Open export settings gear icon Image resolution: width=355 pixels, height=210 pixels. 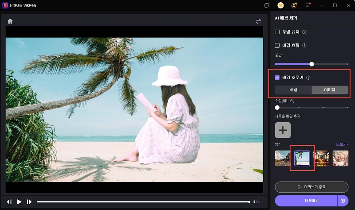(x=343, y=201)
